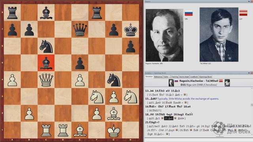Viewport: 253px width, 142px height.
Task: Jump to variation move 21.fxe3!
Action: [x=155, y=126]
